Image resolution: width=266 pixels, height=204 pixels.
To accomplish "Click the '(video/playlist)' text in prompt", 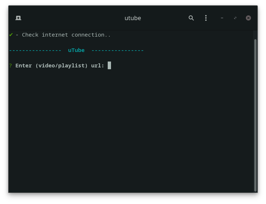I will pos(62,66).
